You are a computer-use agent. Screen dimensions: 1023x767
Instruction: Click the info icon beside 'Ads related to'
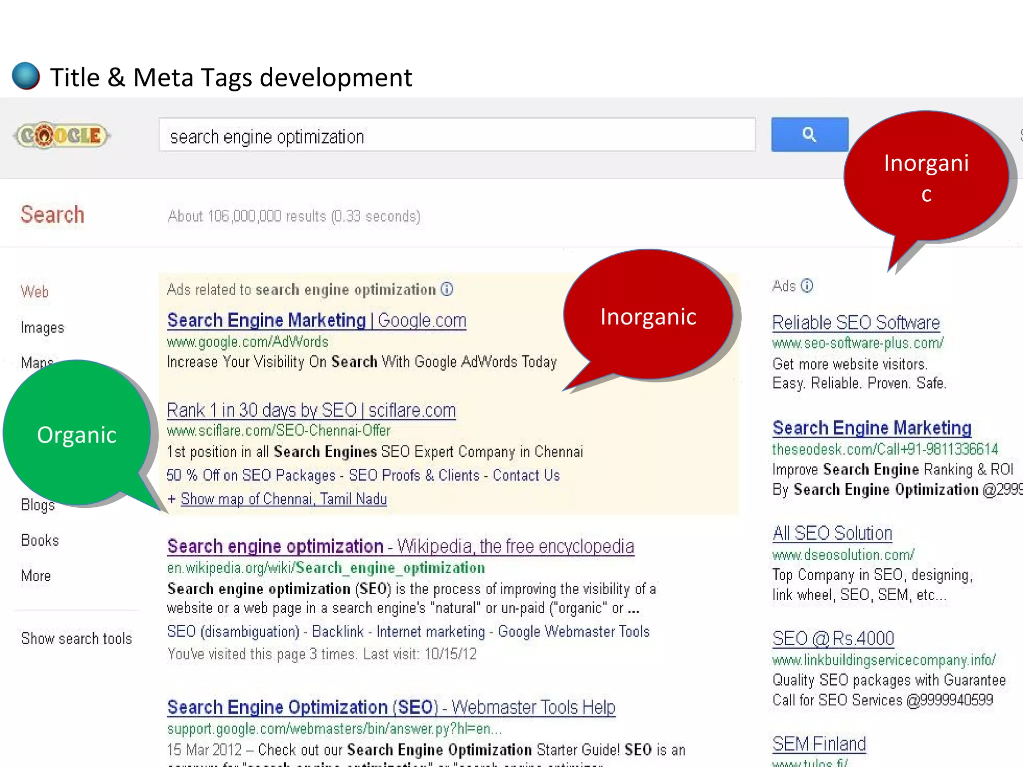click(x=447, y=289)
